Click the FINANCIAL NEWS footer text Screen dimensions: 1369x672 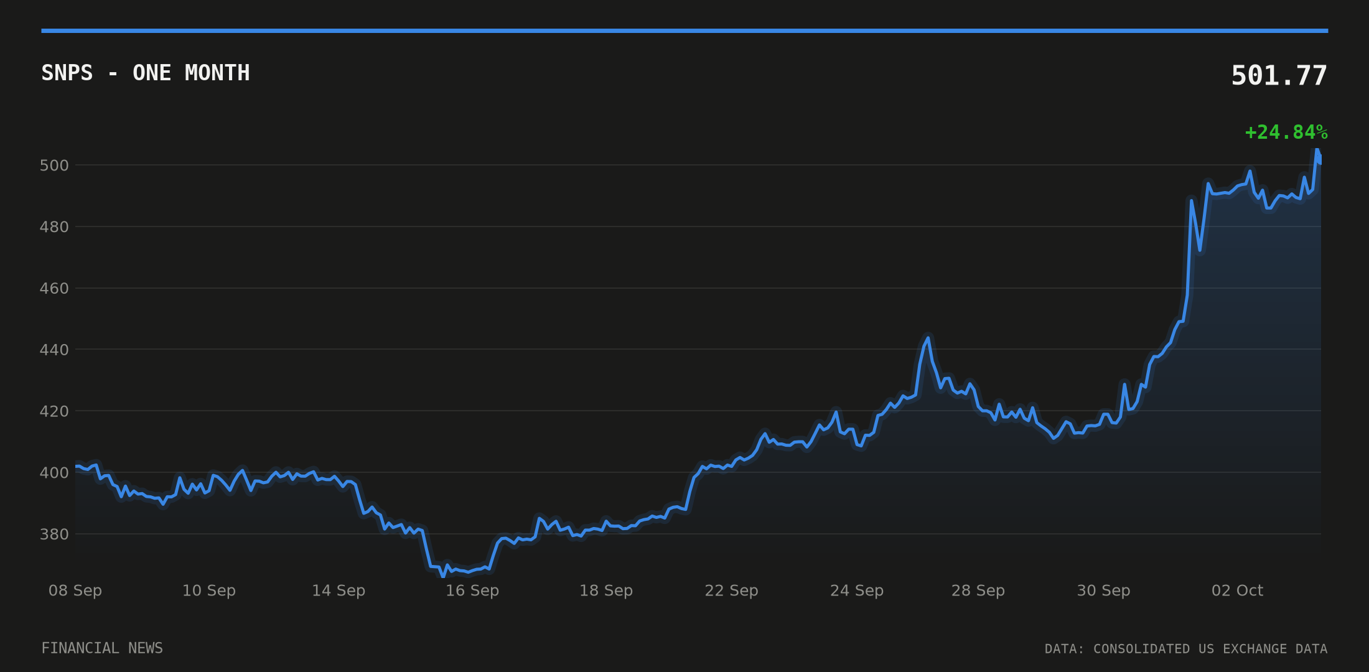tap(102, 648)
